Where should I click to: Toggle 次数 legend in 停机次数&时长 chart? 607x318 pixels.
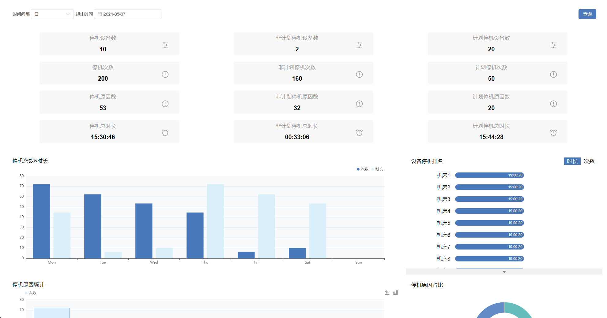click(363, 169)
